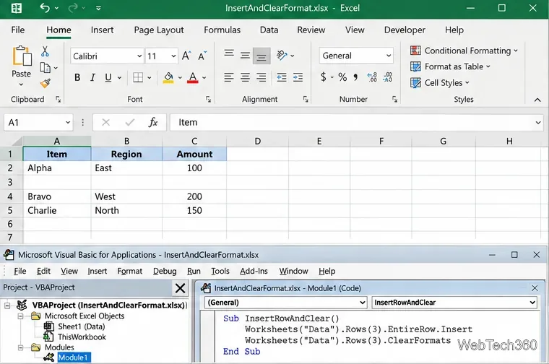The width and height of the screenshot is (549, 364).
Task: Click the Decrease Indent icon
Action: coord(282,77)
